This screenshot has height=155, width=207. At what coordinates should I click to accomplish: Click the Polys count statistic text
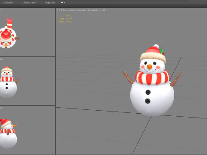pyautogui.click(x=65, y=19)
